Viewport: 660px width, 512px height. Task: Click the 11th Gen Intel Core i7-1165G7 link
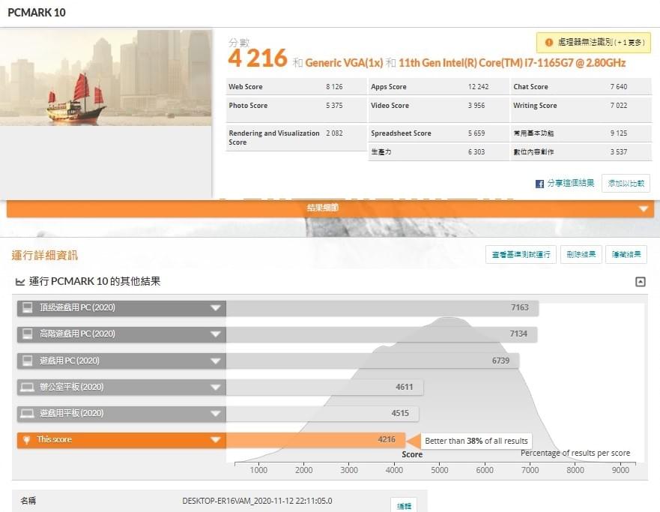tap(512, 63)
